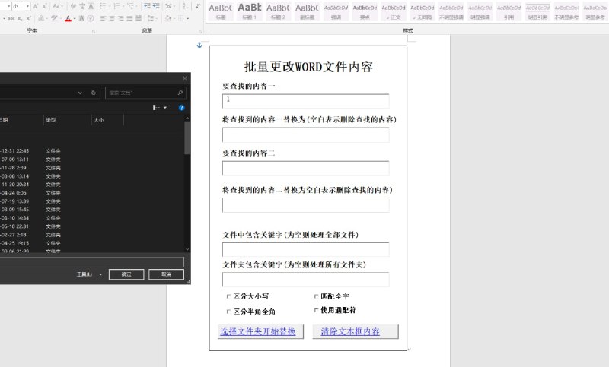Open the Change Case (Aa) menu
Screen dimensions: 609x367
(58, 6)
